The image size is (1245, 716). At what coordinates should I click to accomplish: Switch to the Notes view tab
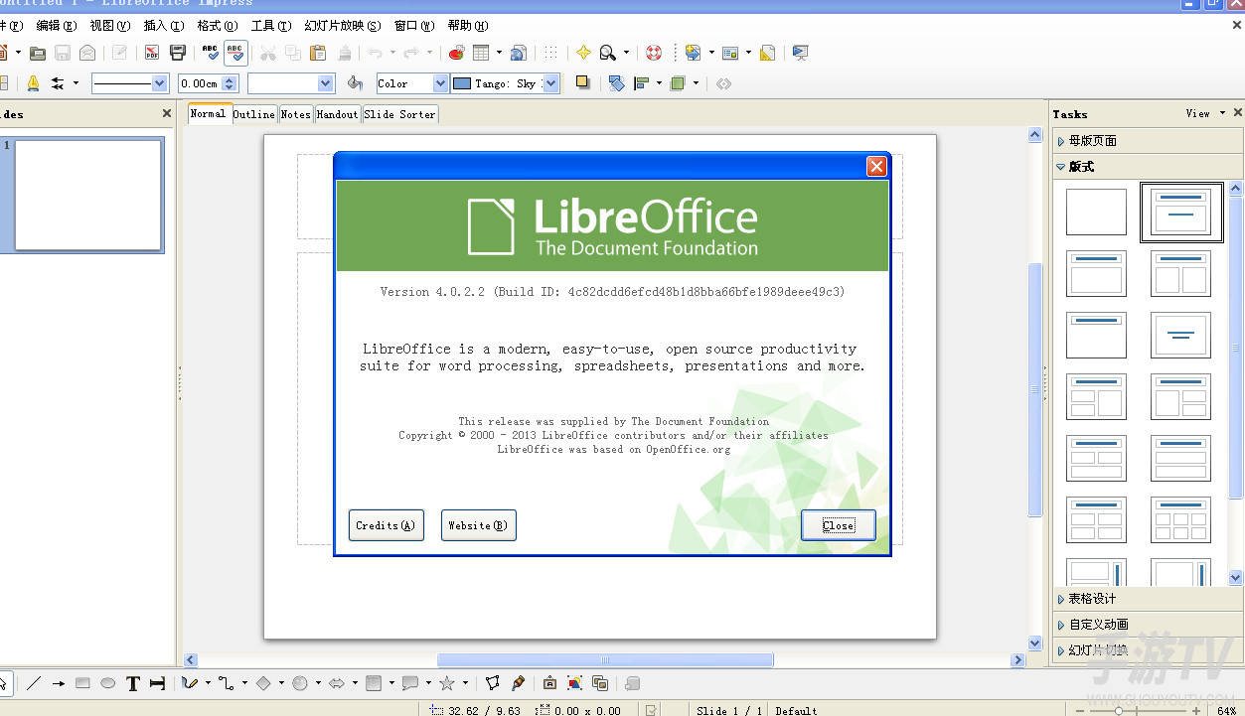click(296, 114)
